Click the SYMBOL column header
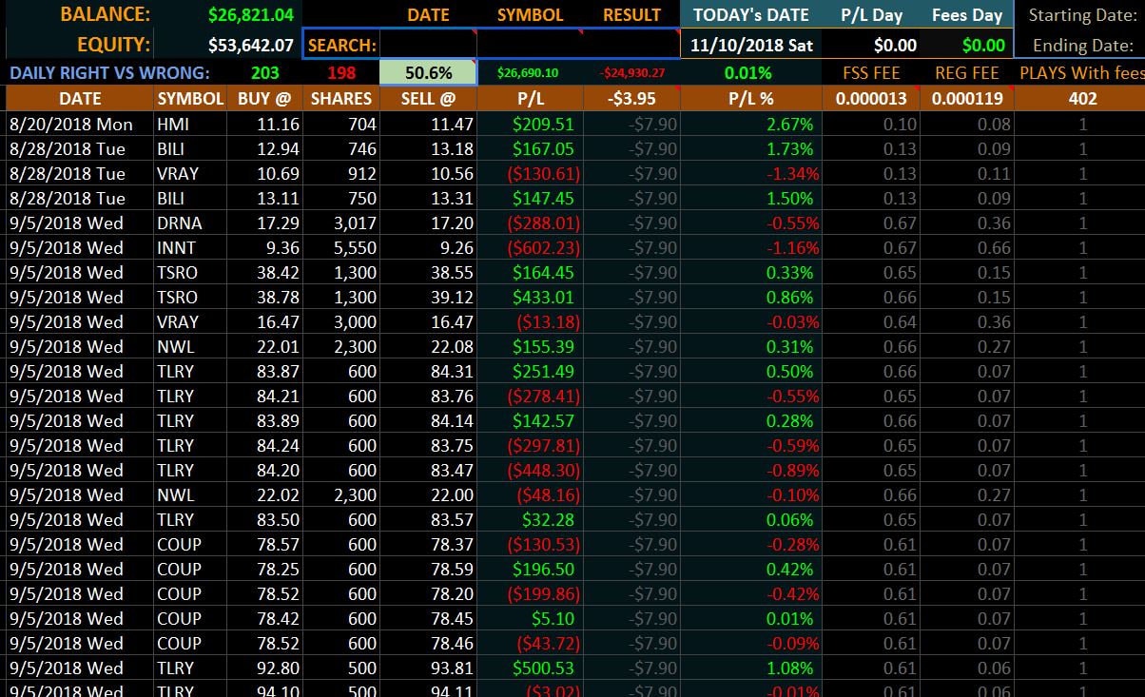This screenshot has width=1145, height=697. coord(190,99)
